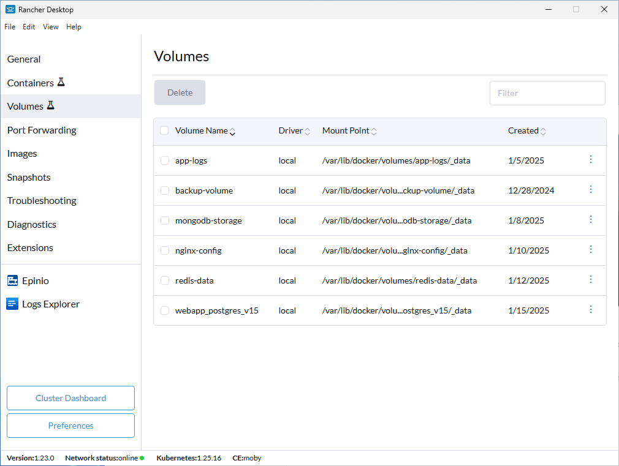Click created date 1/15/2025

pyautogui.click(x=528, y=310)
